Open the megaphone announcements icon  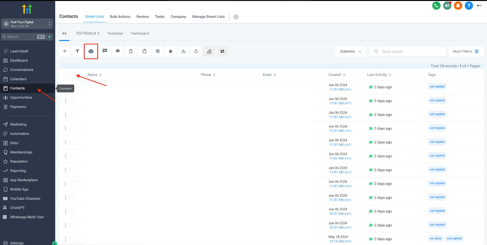[x=447, y=6]
